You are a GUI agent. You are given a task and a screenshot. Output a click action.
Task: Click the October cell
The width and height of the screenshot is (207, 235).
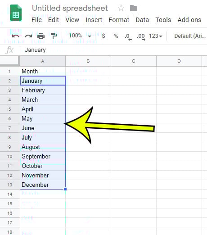(x=43, y=166)
